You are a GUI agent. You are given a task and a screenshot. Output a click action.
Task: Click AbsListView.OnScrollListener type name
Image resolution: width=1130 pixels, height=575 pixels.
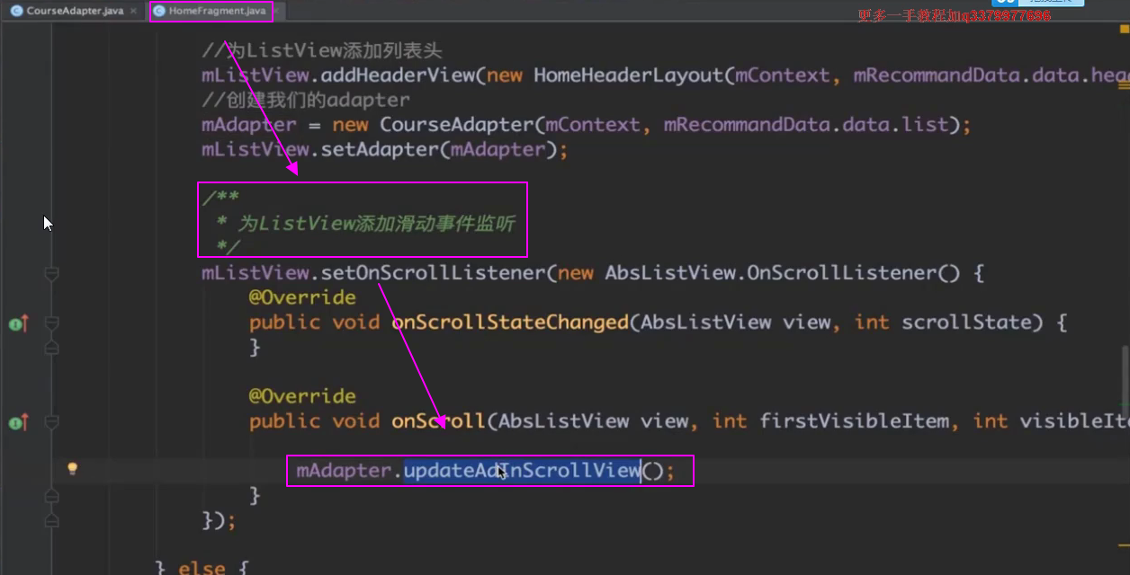771,272
